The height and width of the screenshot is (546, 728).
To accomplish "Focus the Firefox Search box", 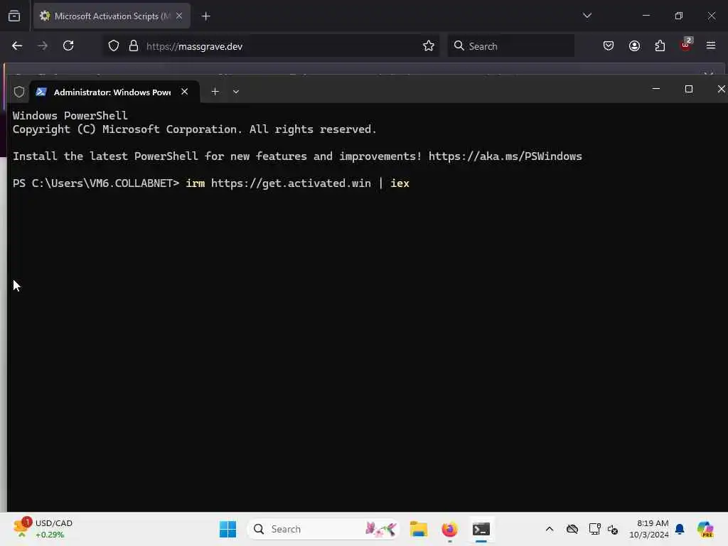I will point(510,46).
